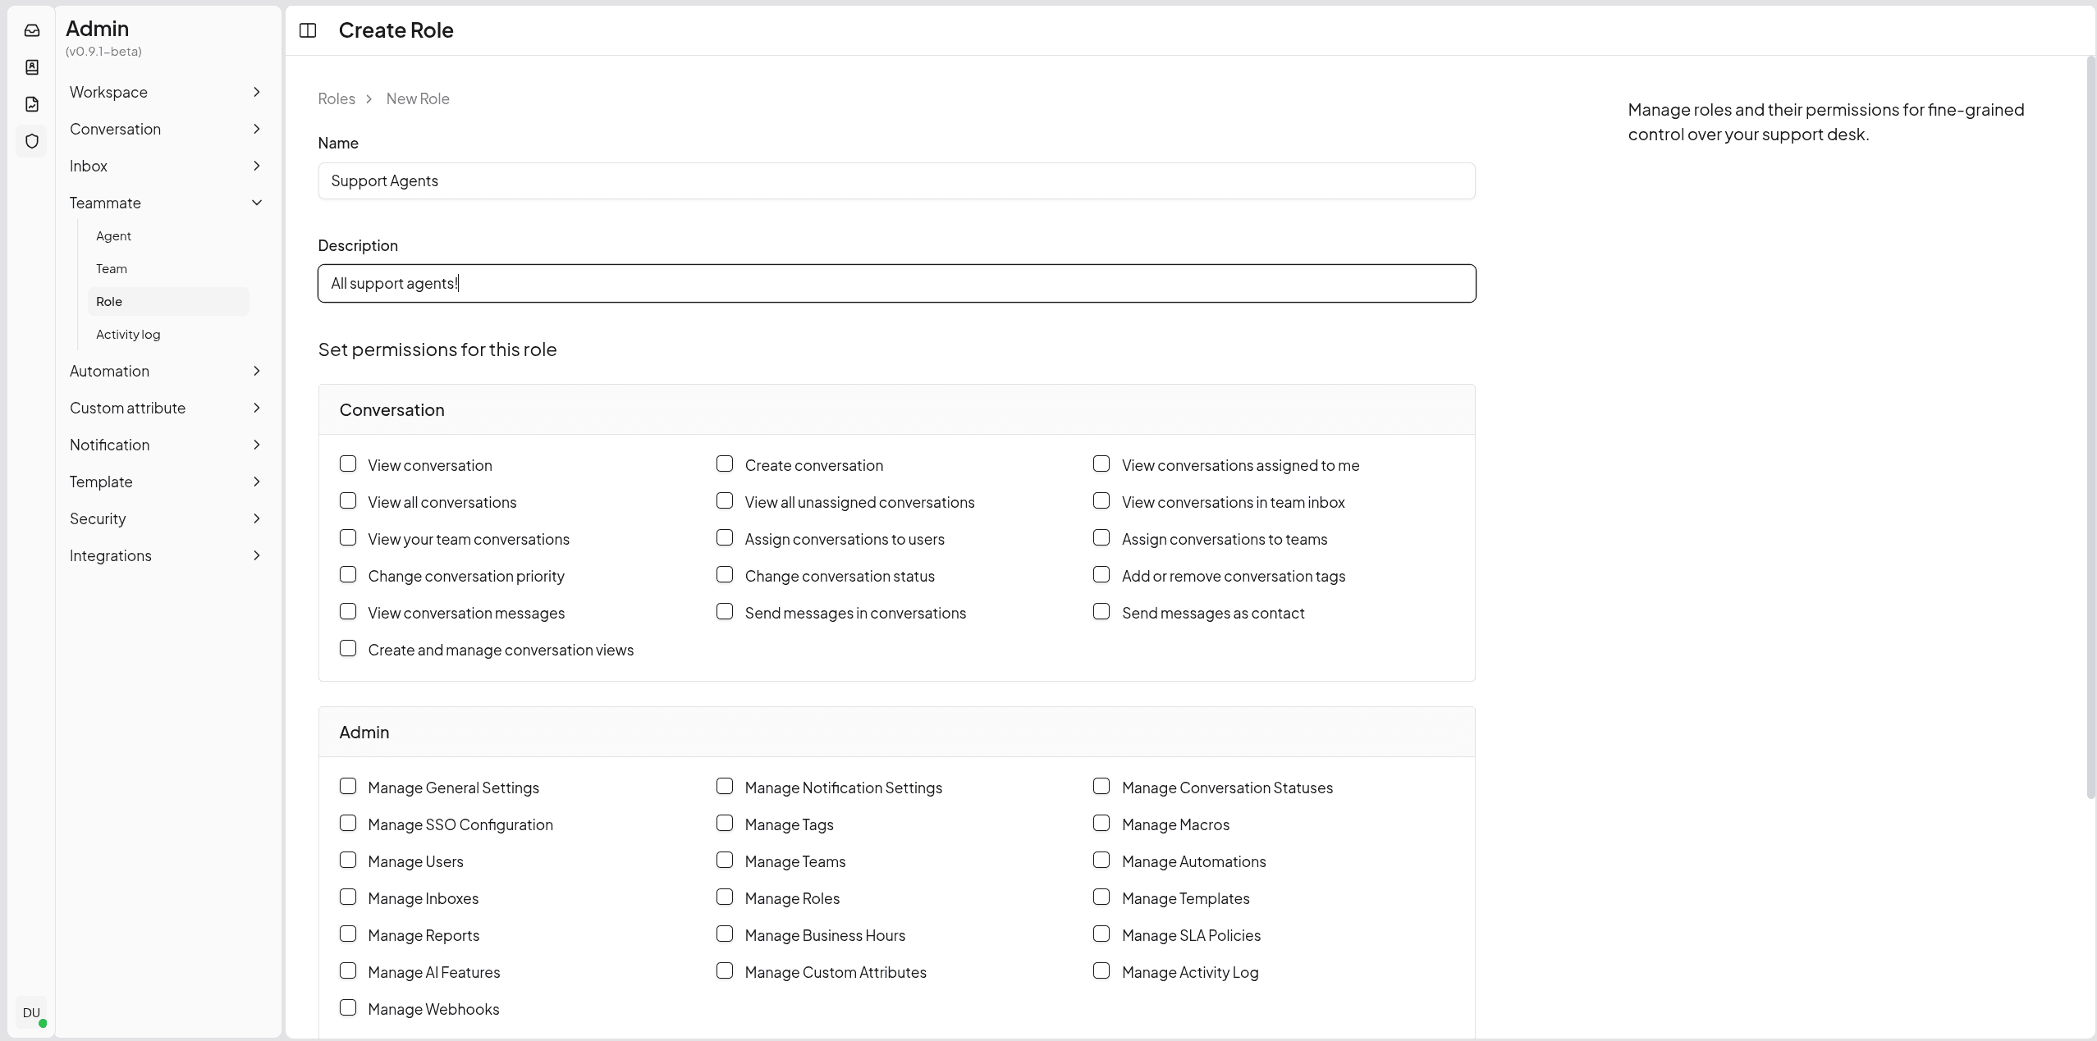
Task: Open the reports icon in left rail
Action: pyautogui.click(x=32, y=104)
